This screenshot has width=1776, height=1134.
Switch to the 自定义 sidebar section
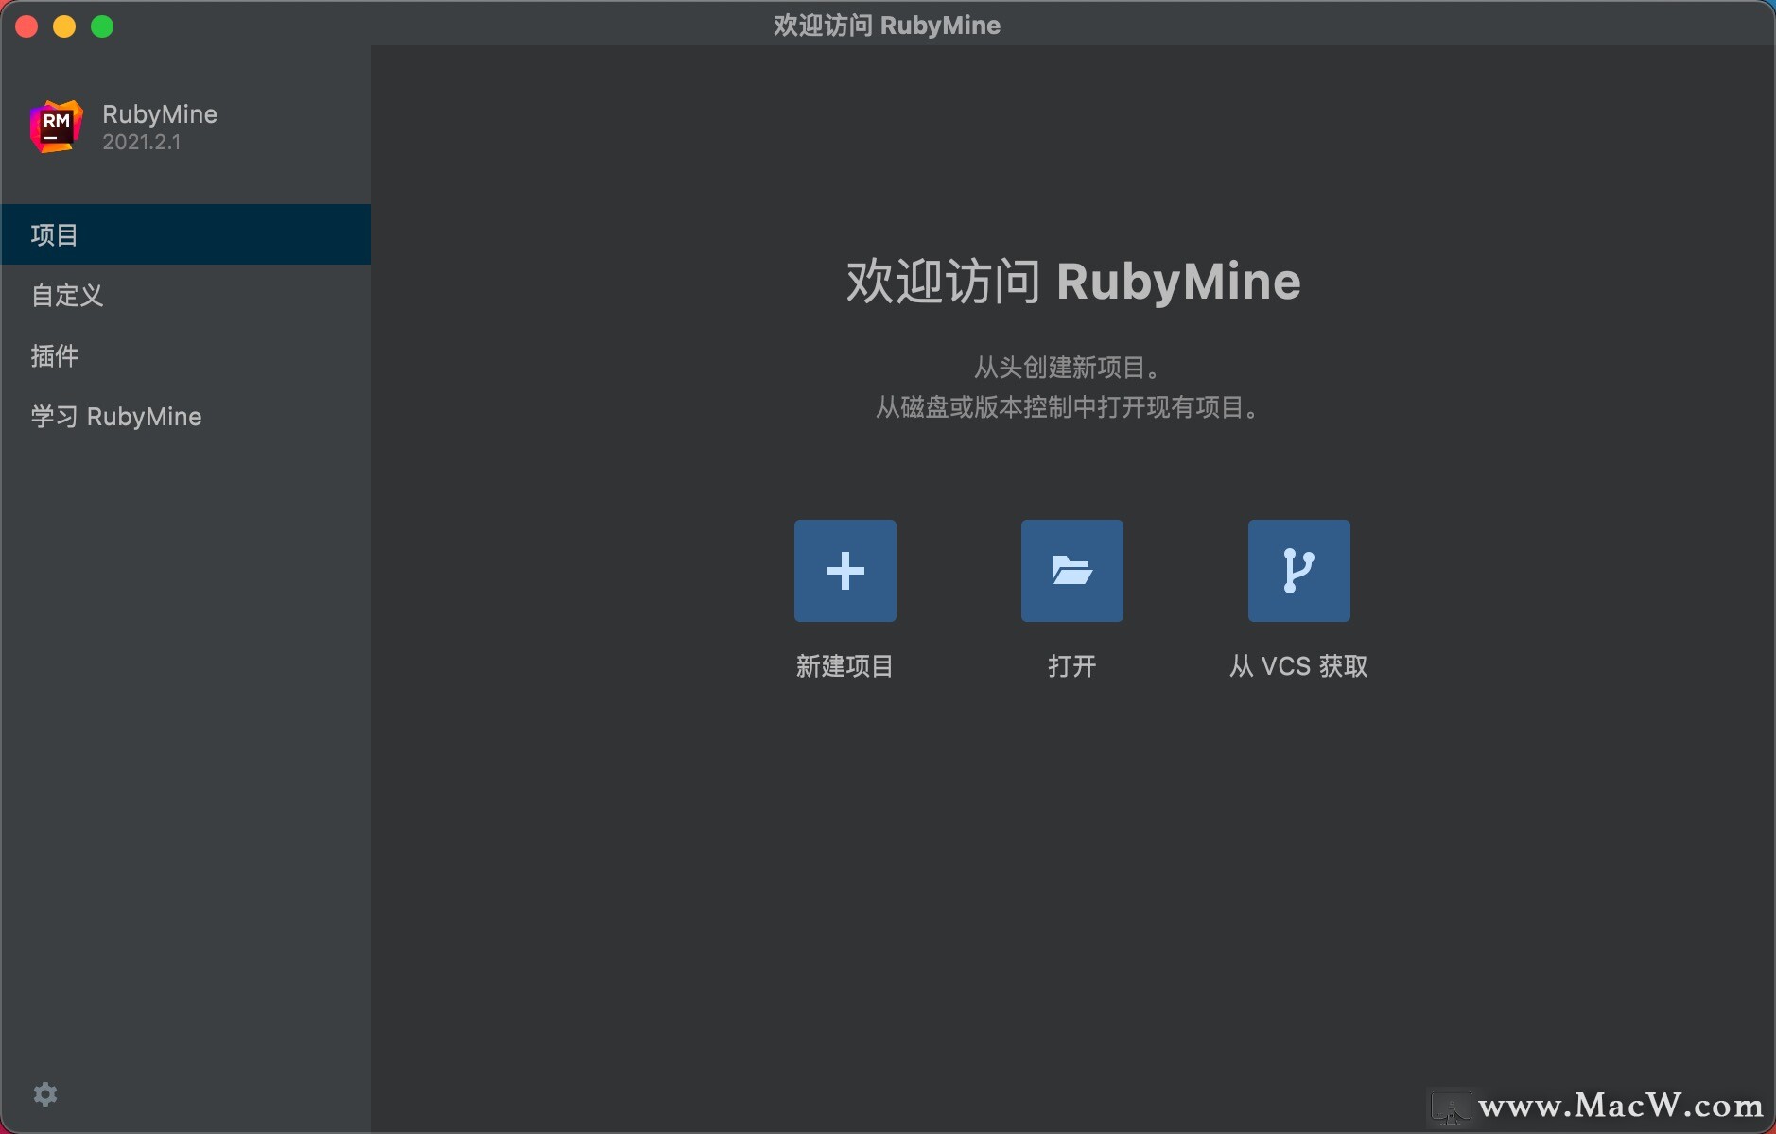(66, 296)
